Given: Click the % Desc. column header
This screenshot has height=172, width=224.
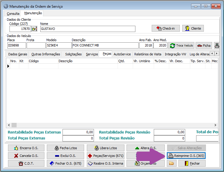Looking at the screenshot, I should [161, 61].
